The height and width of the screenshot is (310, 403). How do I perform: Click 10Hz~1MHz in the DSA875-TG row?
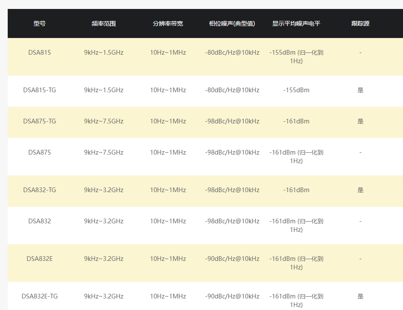coord(168,121)
